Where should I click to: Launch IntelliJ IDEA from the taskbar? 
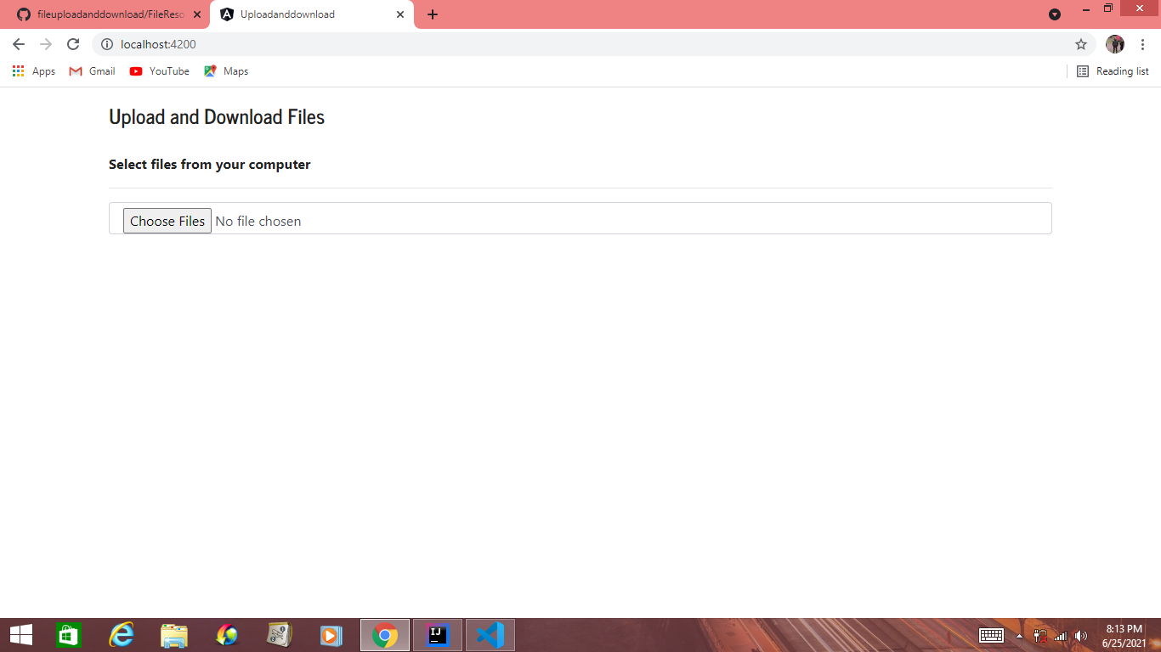coord(437,634)
